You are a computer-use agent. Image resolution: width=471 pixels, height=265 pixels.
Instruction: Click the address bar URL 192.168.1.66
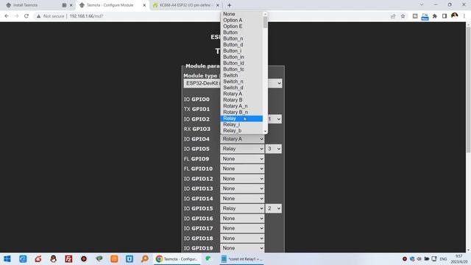click(x=86, y=16)
